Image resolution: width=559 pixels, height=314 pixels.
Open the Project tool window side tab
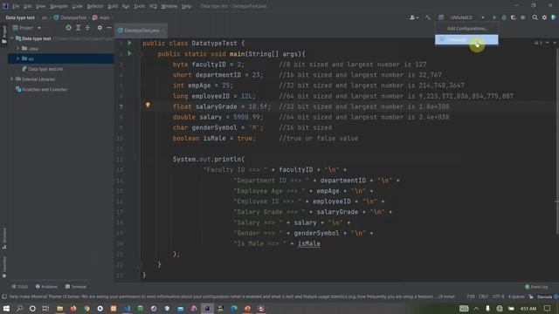click(3, 34)
